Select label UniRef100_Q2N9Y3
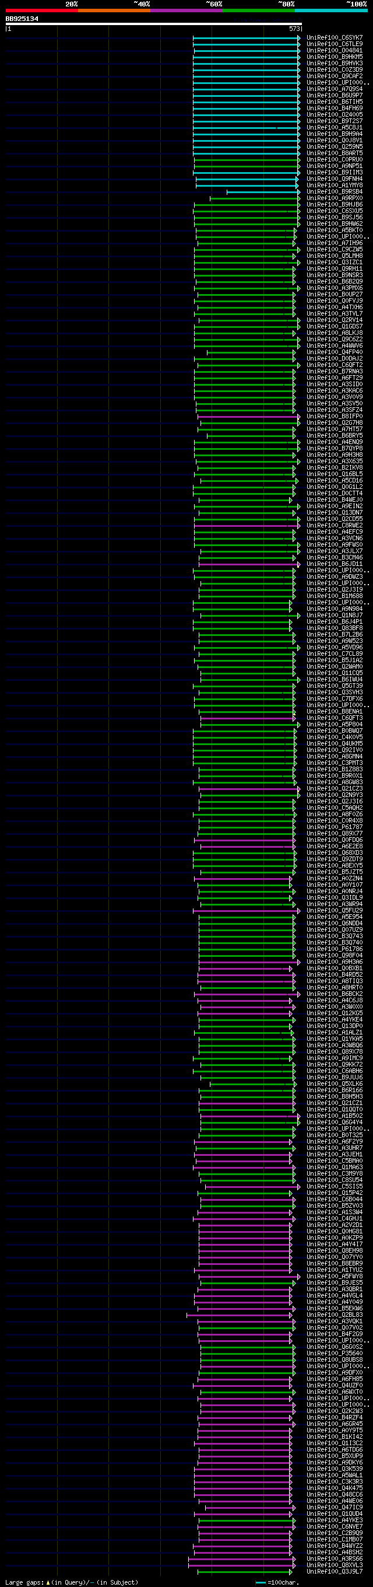The image size is (373, 1587). pyautogui.click(x=335, y=795)
